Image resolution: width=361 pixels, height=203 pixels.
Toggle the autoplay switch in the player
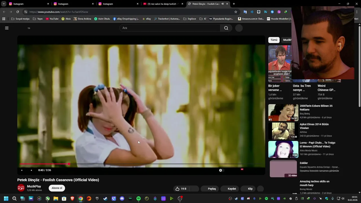point(221,170)
